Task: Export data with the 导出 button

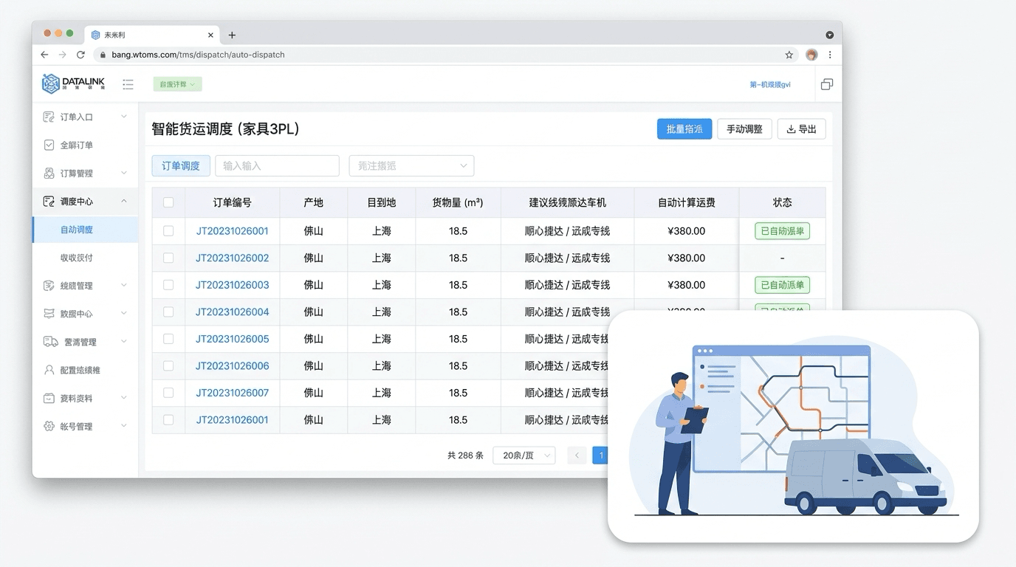Action: coord(801,129)
